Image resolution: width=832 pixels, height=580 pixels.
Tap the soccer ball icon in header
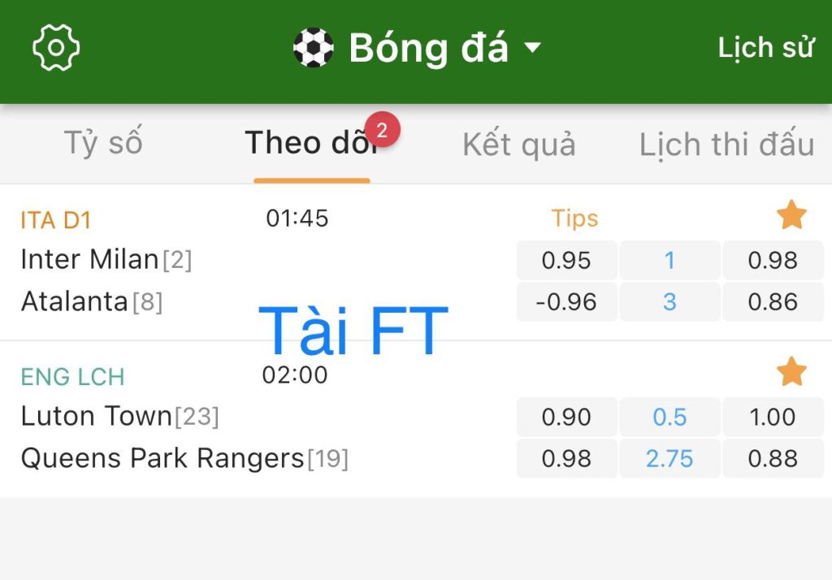314,48
